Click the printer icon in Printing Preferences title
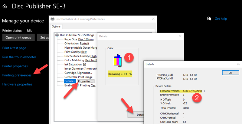Image resolution: width=242 pixels, height=124 pixels. [52, 19]
